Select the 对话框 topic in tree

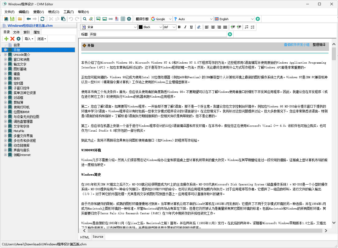[x=18, y=98]
